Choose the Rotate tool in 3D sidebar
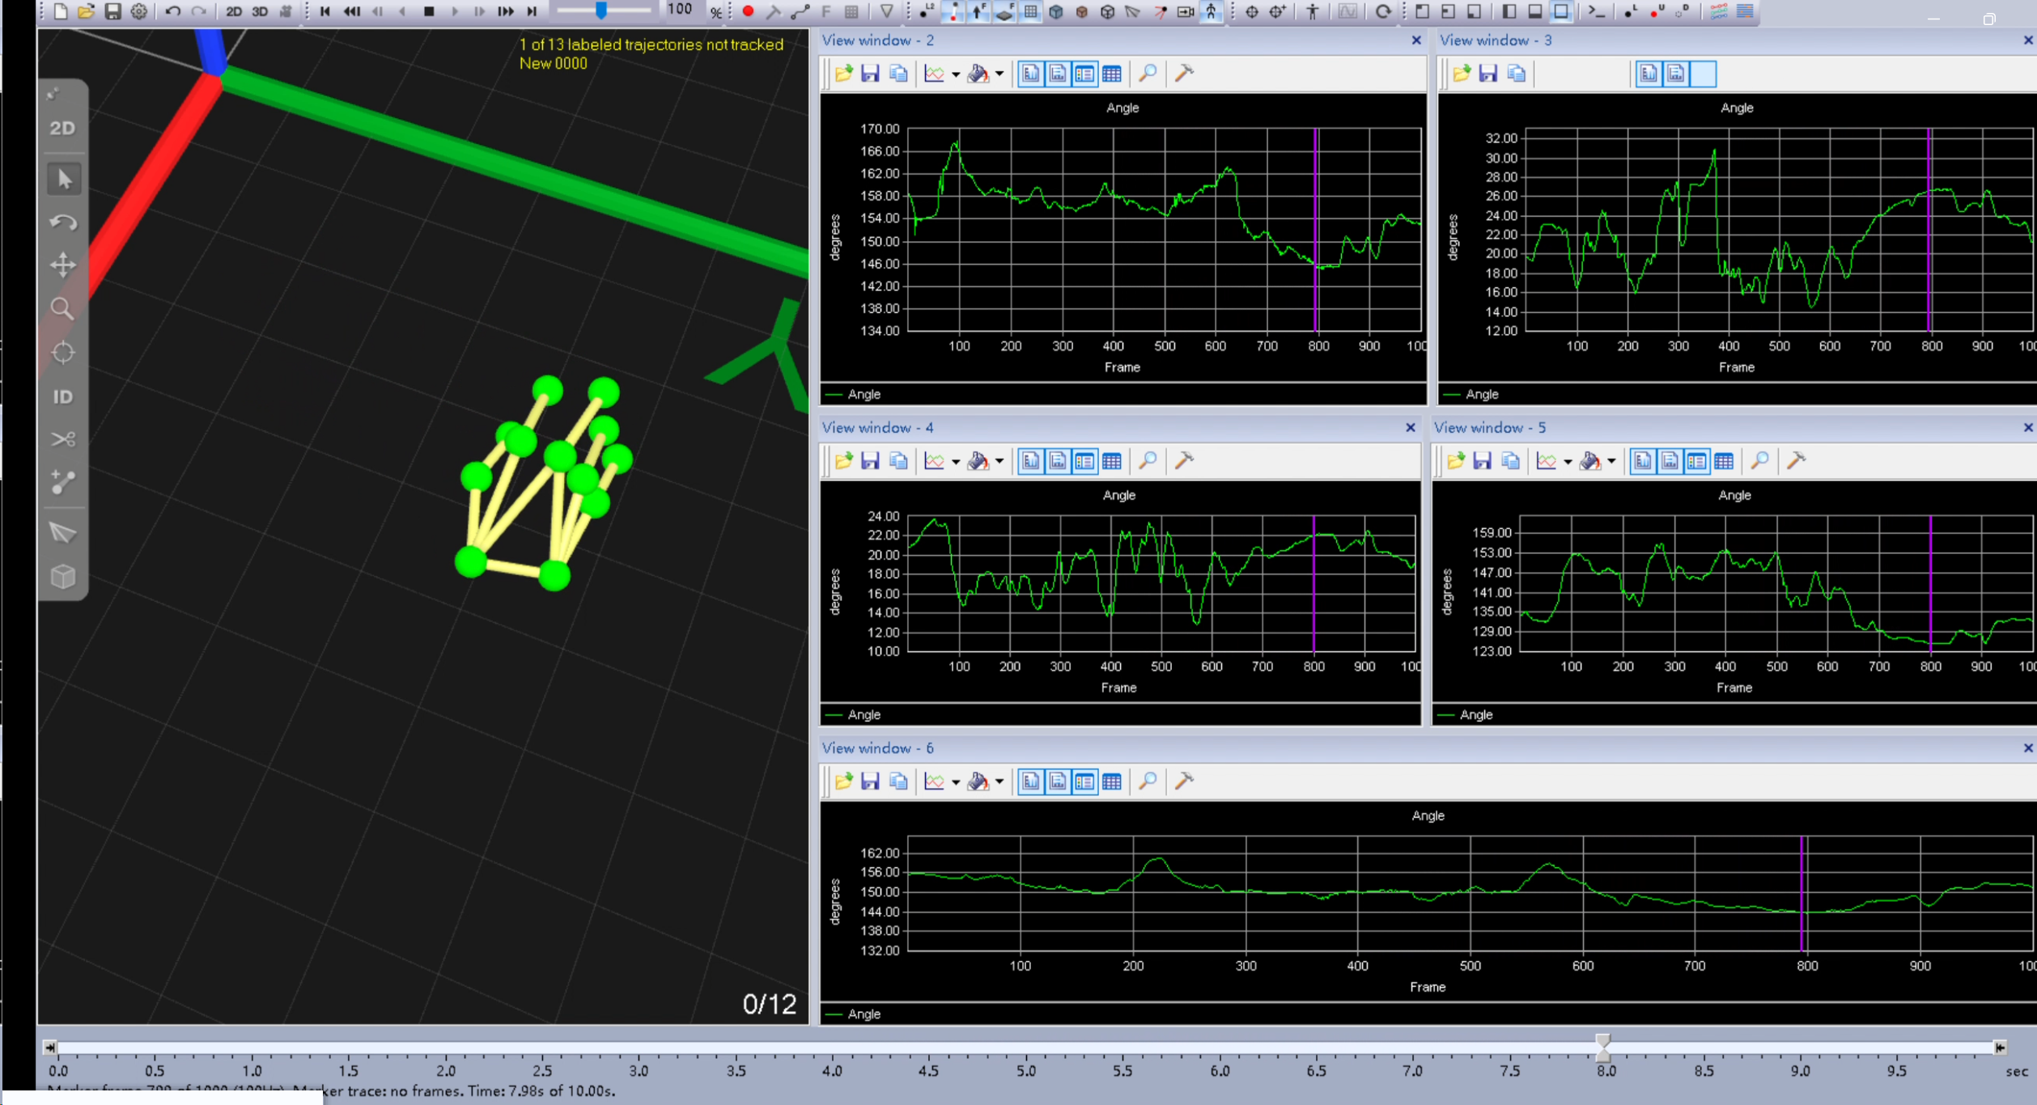Image resolution: width=2037 pixels, height=1105 pixels. tap(63, 222)
